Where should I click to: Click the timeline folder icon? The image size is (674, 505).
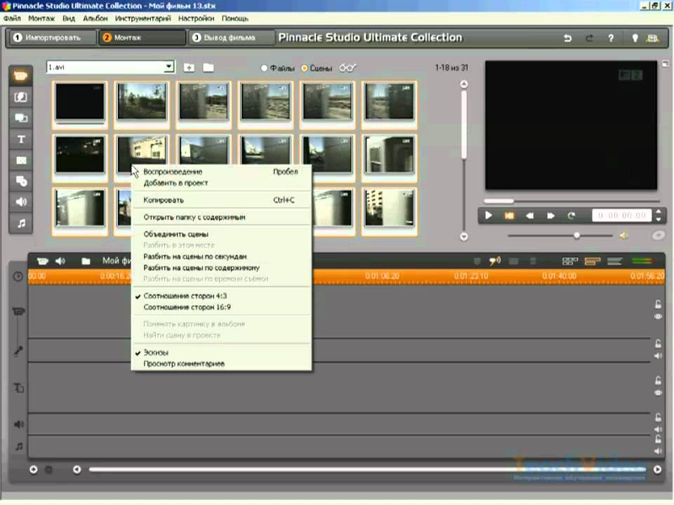[86, 261]
